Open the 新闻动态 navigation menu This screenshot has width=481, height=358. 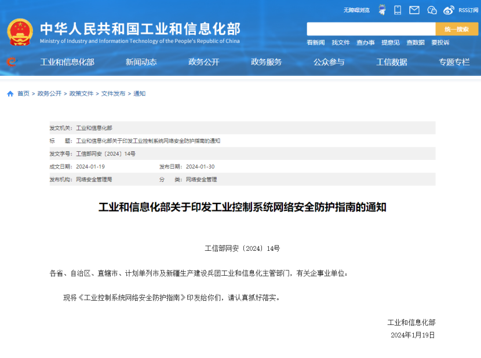(x=141, y=62)
